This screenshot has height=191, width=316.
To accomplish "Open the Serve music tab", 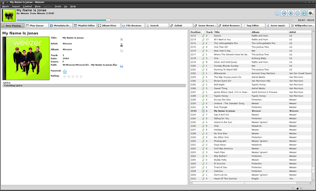I will pyautogui.click(x=277, y=26).
